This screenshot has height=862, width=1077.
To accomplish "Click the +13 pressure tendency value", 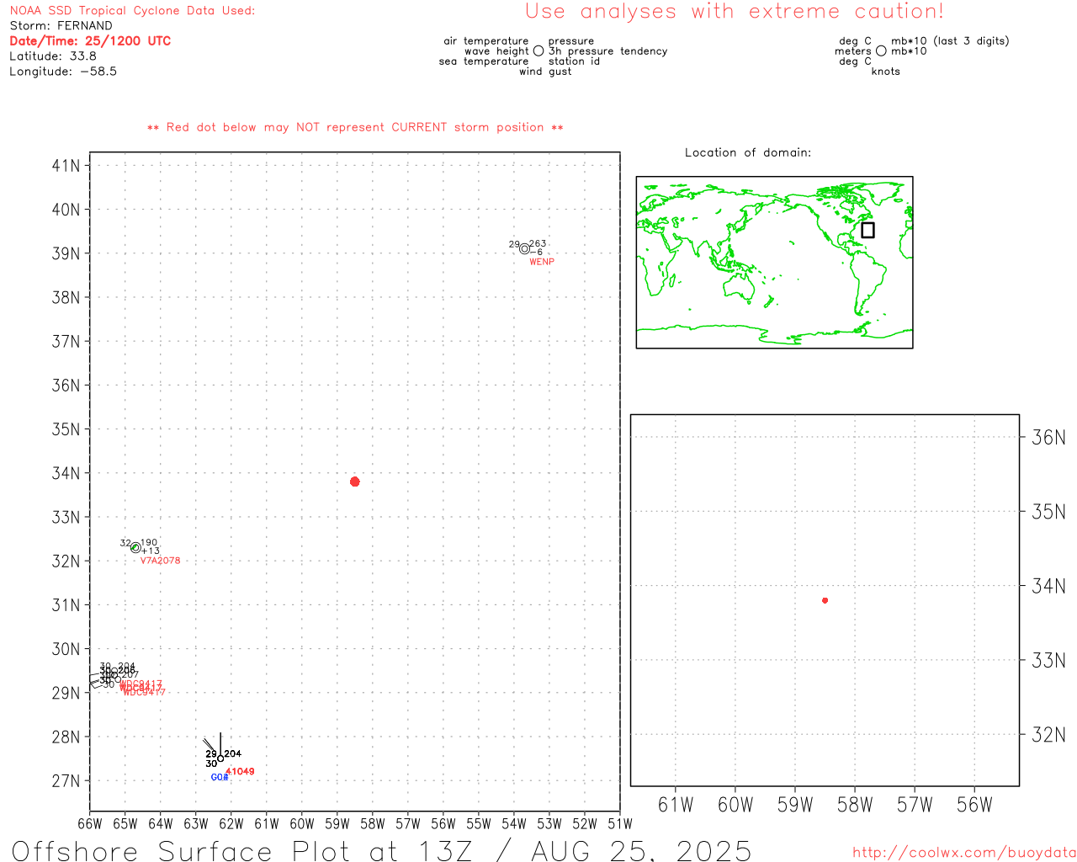I will point(151,551).
